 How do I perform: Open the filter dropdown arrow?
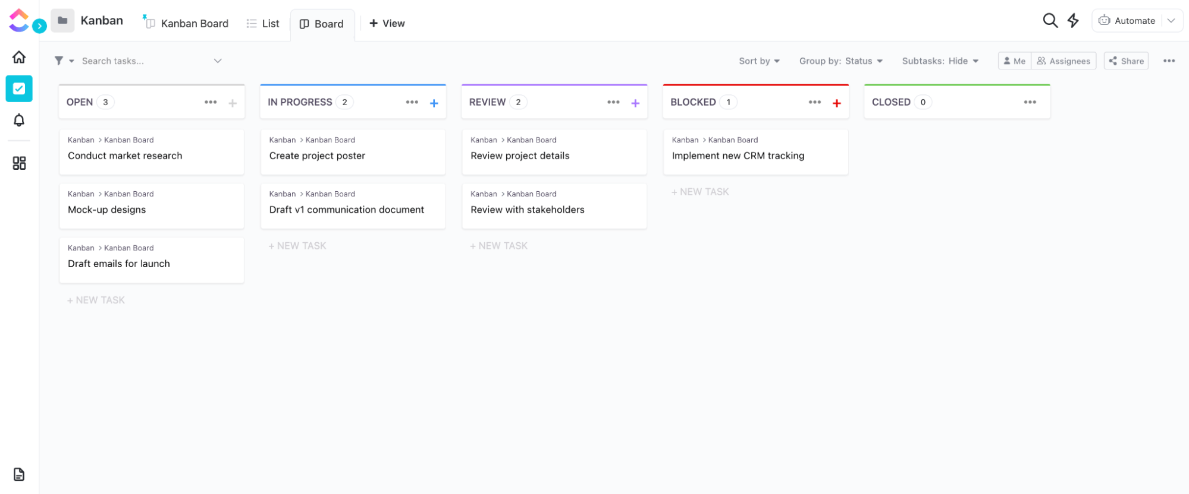71,61
